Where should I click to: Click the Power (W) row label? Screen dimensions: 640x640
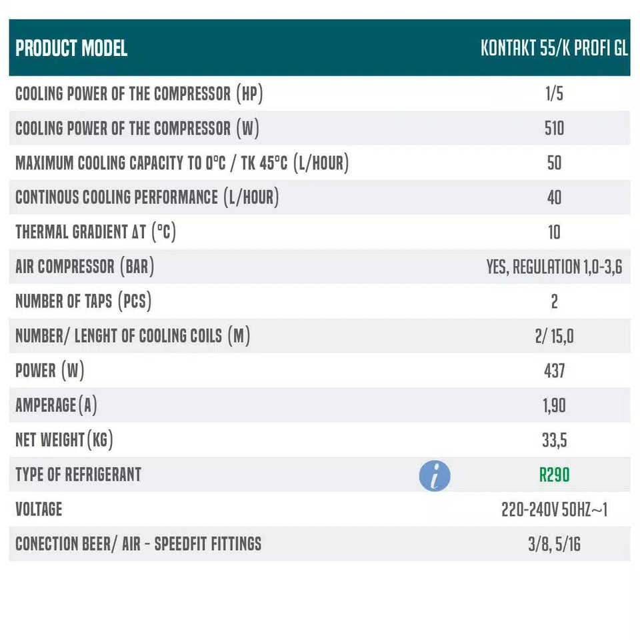50,371
